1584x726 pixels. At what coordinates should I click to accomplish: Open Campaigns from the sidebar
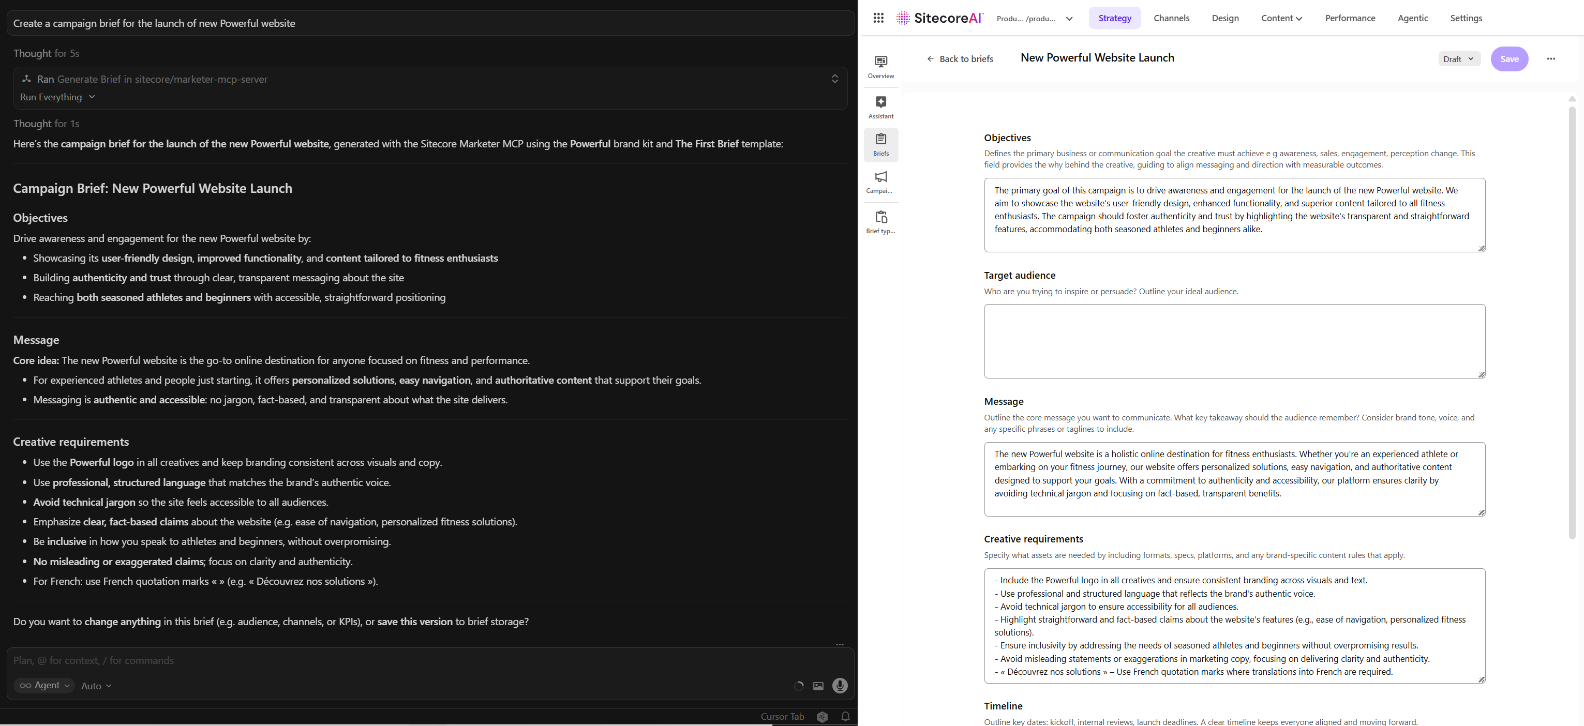coord(880,182)
